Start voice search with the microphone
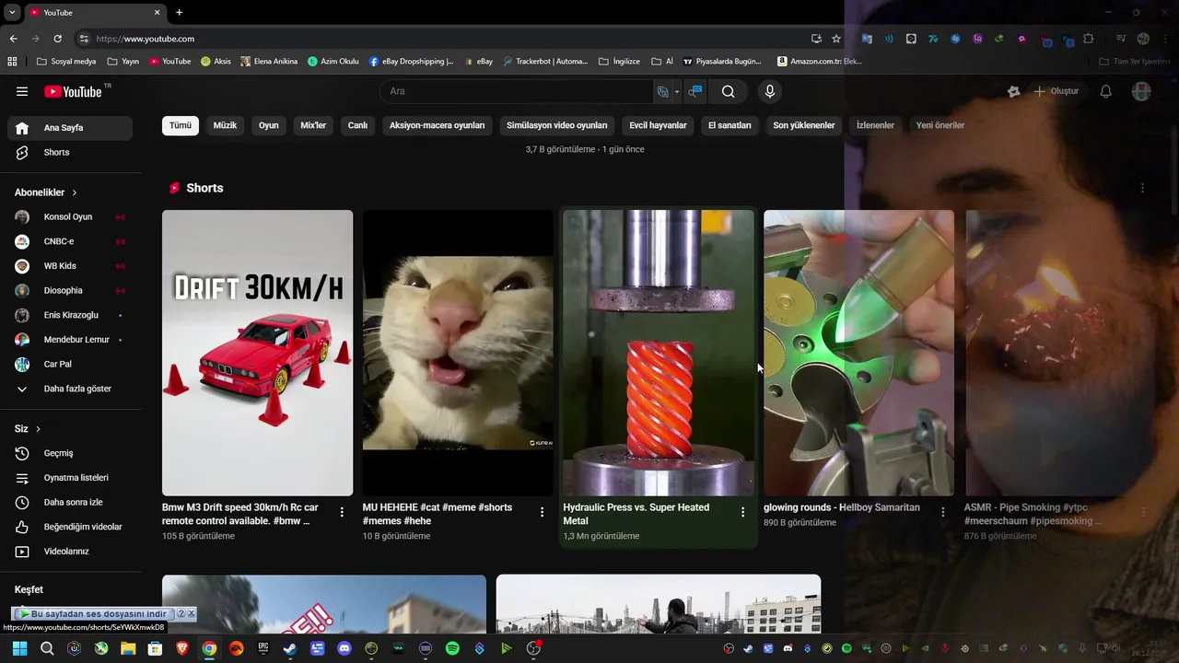 point(770,91)
